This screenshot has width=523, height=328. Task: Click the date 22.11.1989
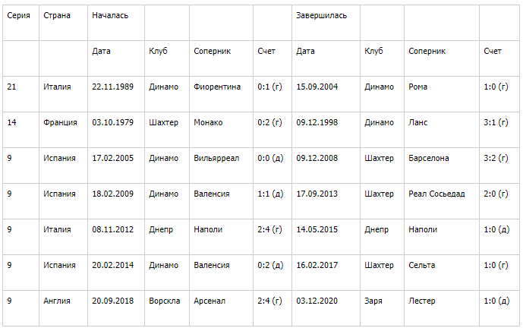[112, 87]
